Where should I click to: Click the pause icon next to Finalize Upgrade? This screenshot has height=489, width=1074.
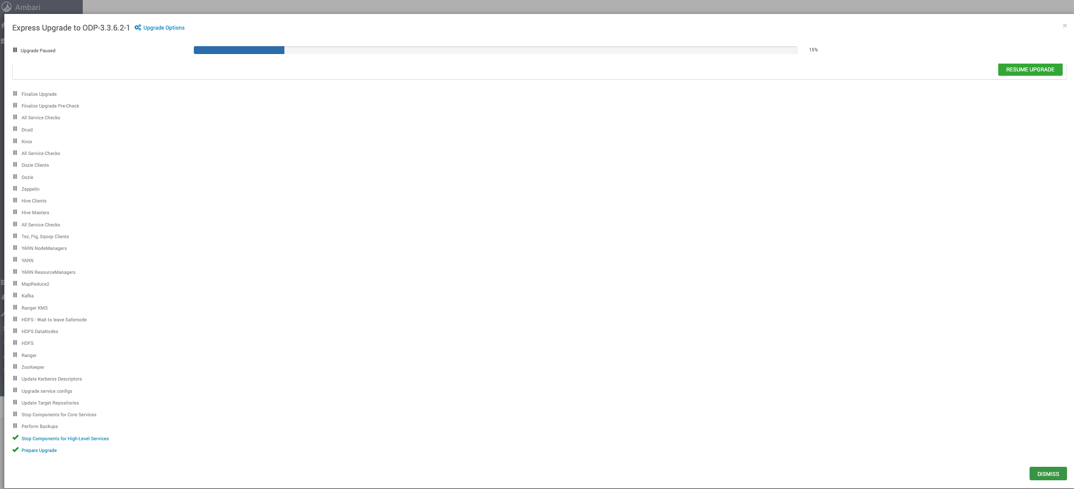15,94
